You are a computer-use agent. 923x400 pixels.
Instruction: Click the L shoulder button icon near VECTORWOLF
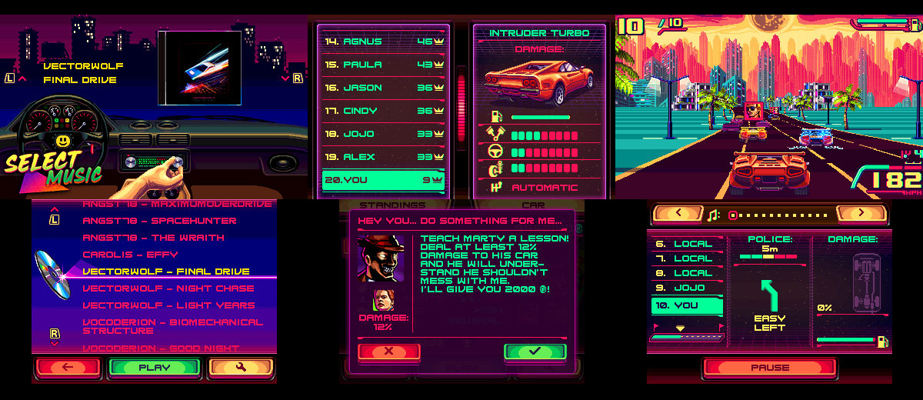coord(9,78)
